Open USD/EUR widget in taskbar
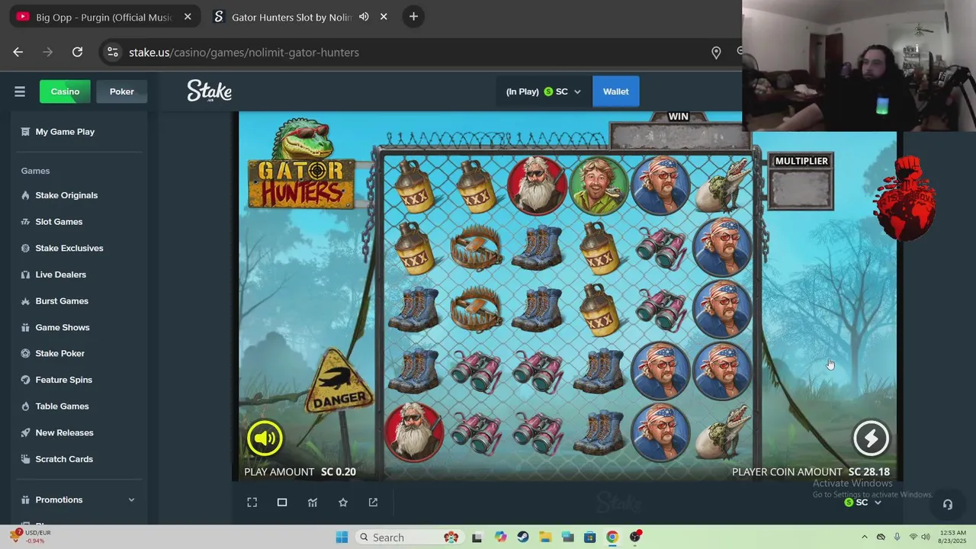 [30, 537]
